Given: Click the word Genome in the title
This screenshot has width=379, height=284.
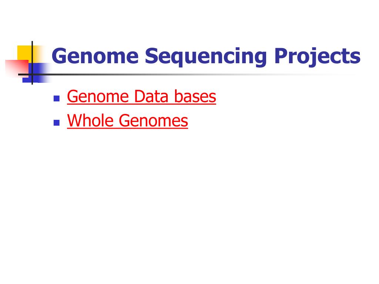Looking at the screenshot, I should [x=95, y=56].
